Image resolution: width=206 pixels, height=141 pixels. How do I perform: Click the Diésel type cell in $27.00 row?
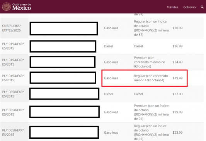point(108,94)
